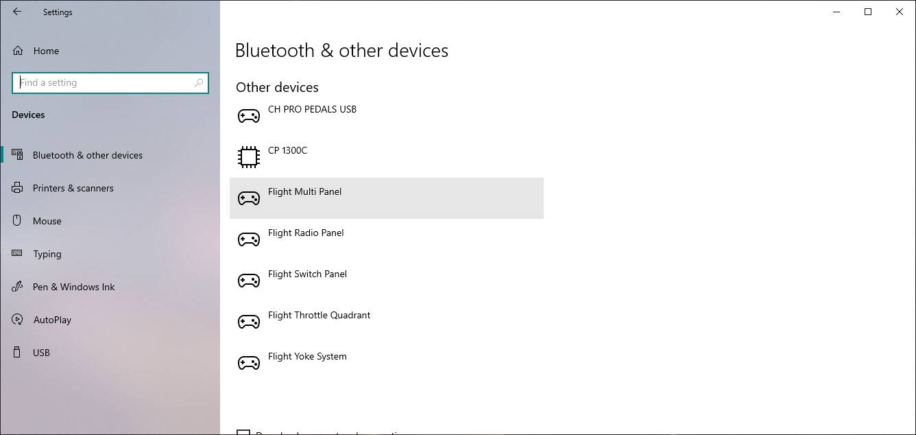Navigate to Pen & Windows Ink
916x435 pixels.
[x=73, y=287]
